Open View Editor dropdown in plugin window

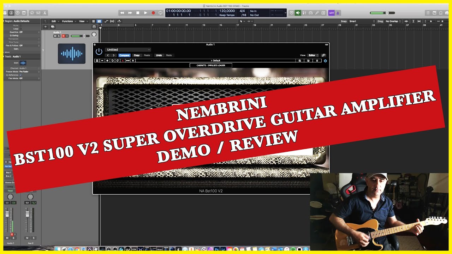pyautogui.click(x=313, y=55)
